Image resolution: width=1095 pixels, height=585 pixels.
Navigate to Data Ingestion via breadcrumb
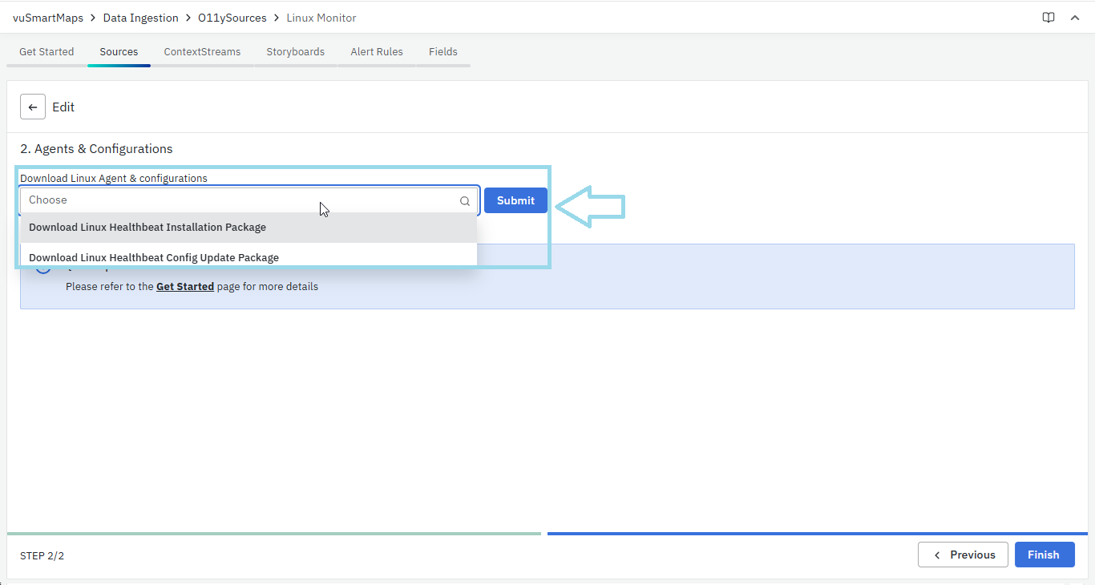(x=140, y=17)
